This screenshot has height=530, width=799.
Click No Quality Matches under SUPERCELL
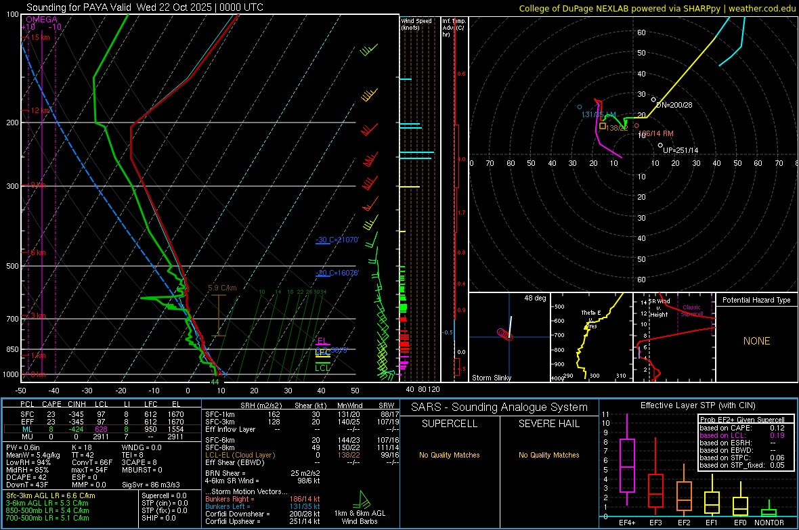450,455
